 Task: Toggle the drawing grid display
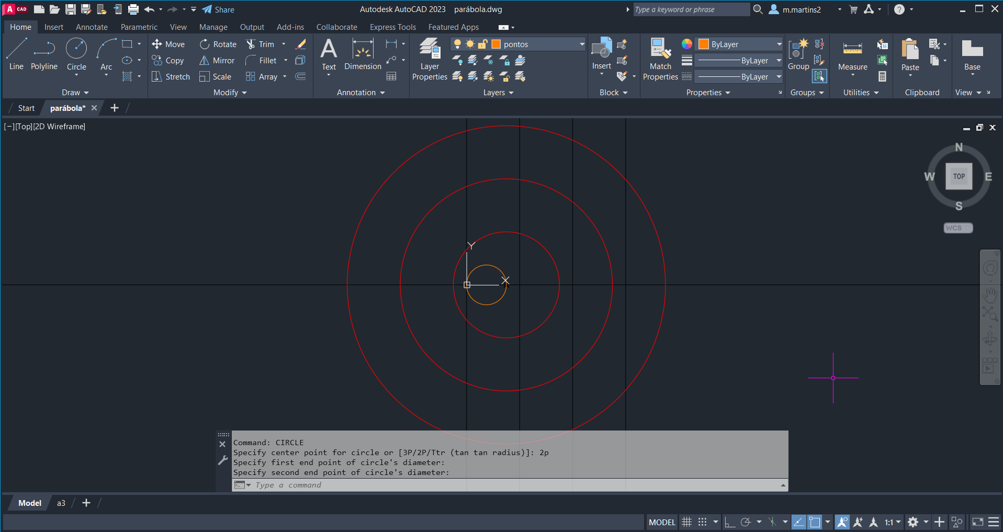686,522
